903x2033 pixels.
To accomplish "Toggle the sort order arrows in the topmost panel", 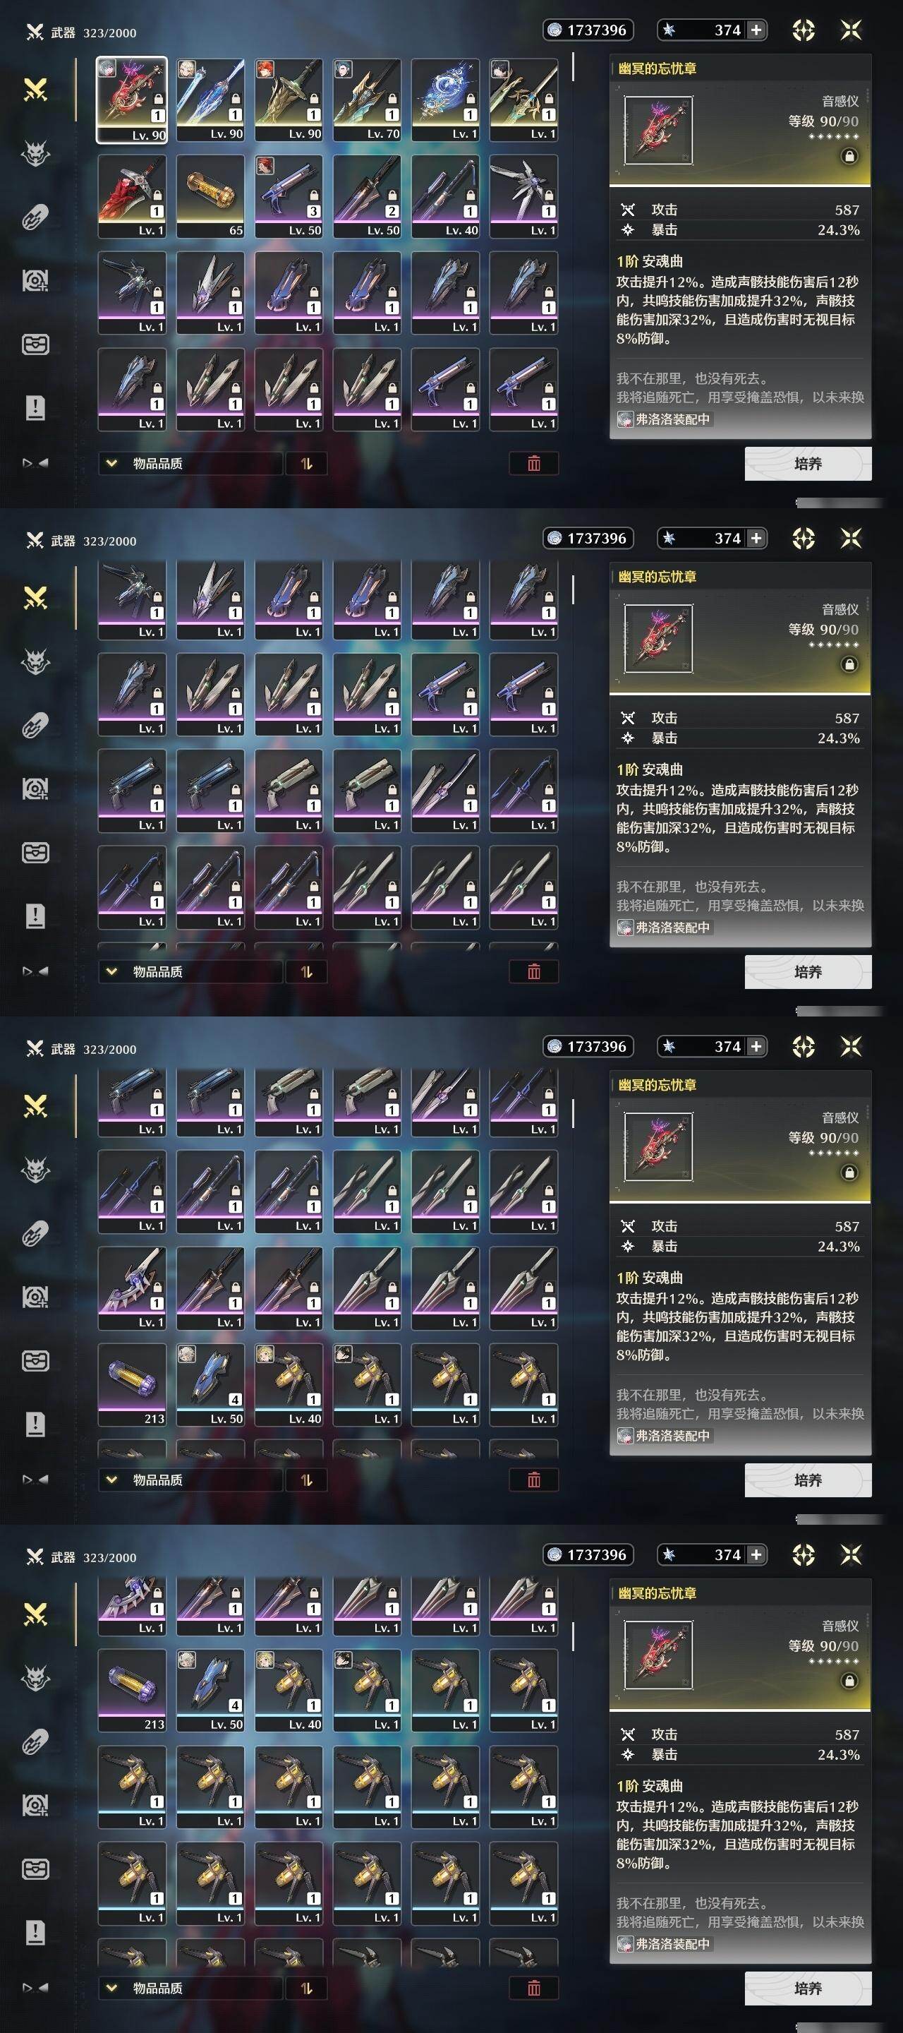I will tap(307, 463).
